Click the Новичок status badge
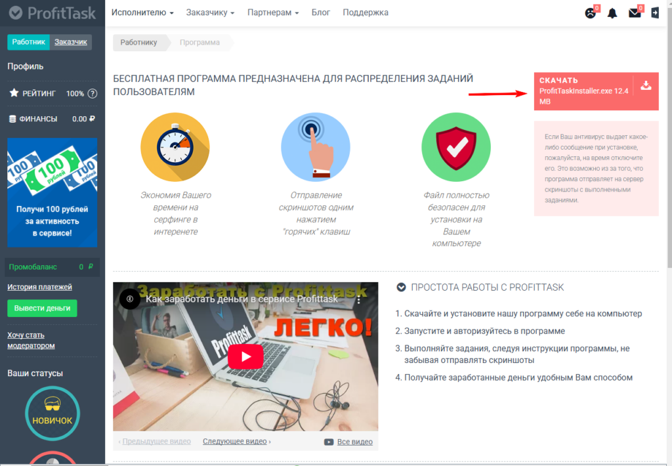Image resolution: width=672 pixels, height=466 pixels. coord(52,413)
